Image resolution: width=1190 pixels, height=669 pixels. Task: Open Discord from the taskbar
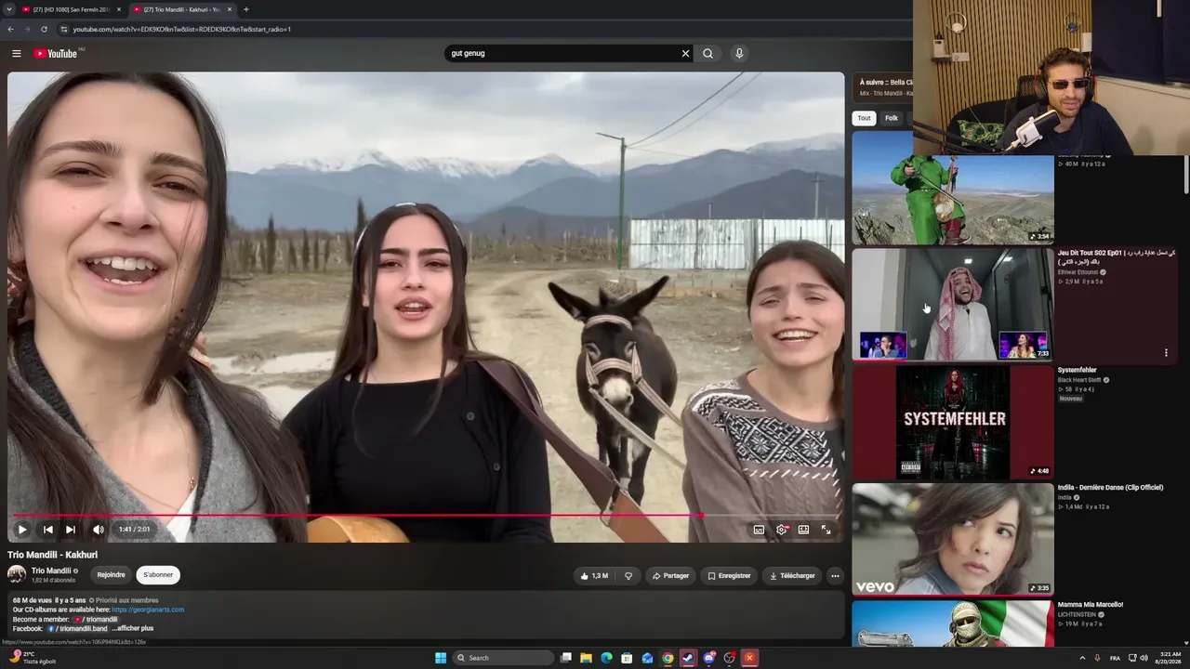(708, 658)
